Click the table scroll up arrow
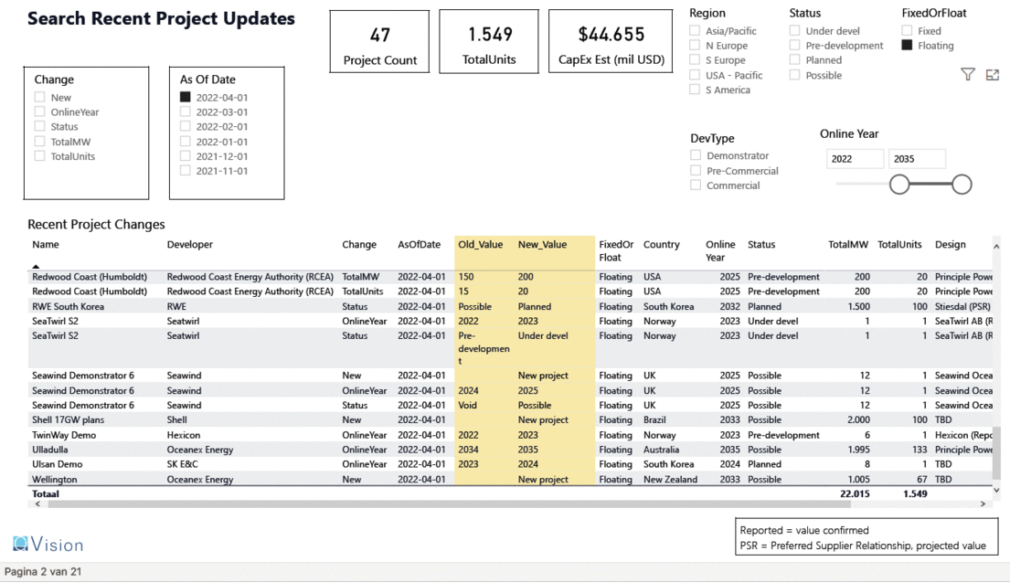 995,246
